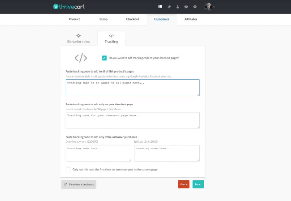This screenshot has height=201, width=291.
Task: Enable only run code first time checkbox
Action: 68,170
